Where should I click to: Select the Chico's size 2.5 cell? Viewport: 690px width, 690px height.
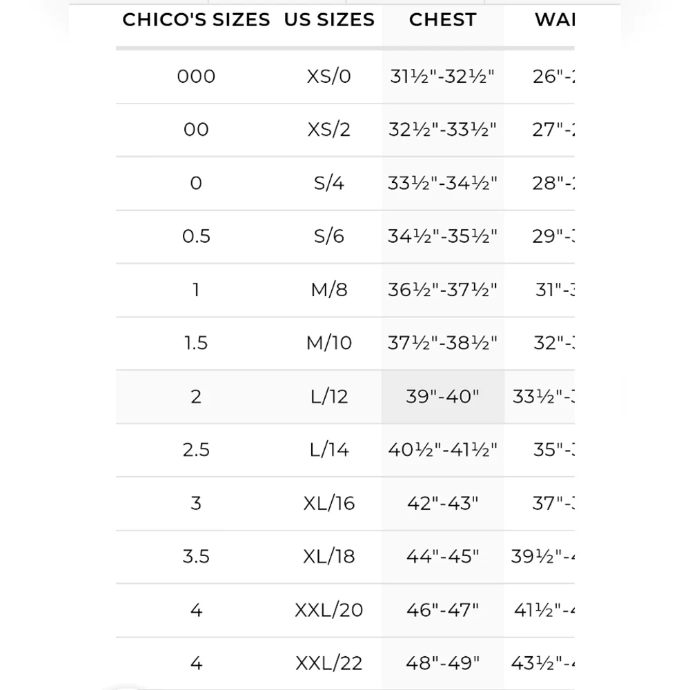coord(196,450)
